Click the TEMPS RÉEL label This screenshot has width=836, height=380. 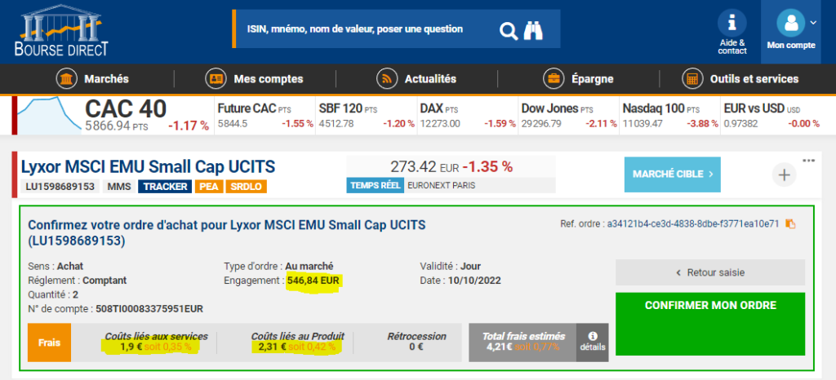click(376, 185)
